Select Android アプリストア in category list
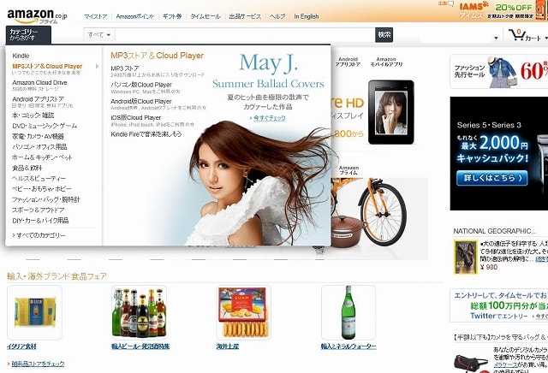Image resolution: width=548 pixels, height=373 pixels. (38, 99)
